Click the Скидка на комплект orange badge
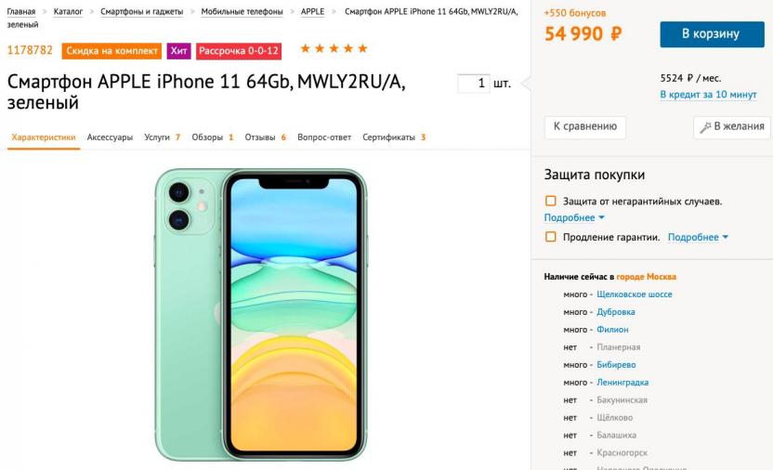The image size is (773, 470). (111, 51)
